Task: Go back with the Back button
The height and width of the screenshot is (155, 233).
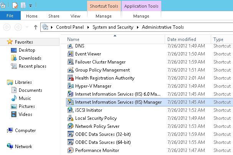Action: [x=7, y=27]
